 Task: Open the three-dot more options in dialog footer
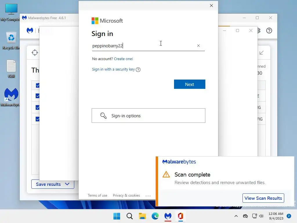click(148, 196)
